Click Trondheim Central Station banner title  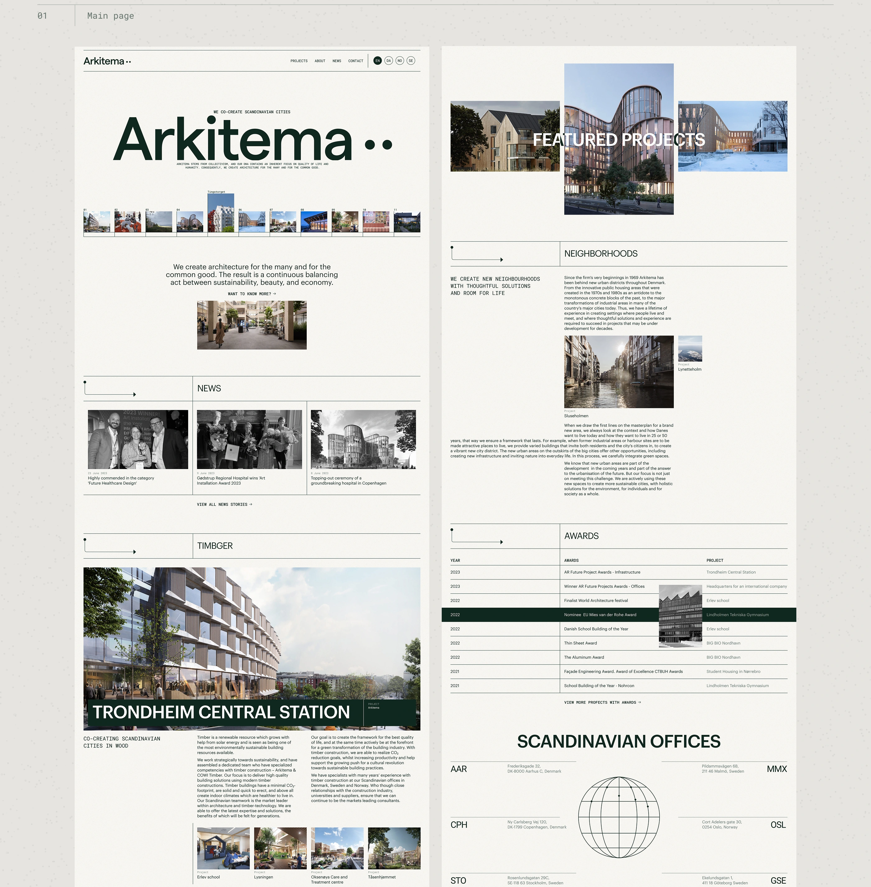point(221,712)
